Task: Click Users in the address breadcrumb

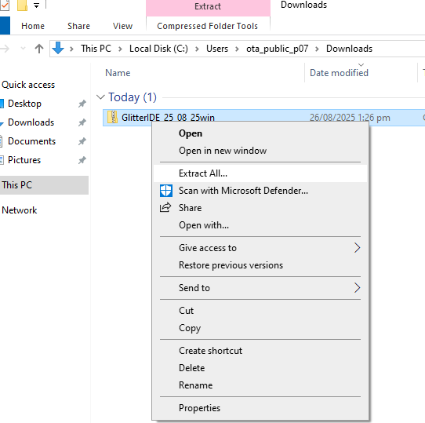Action: 217,49
